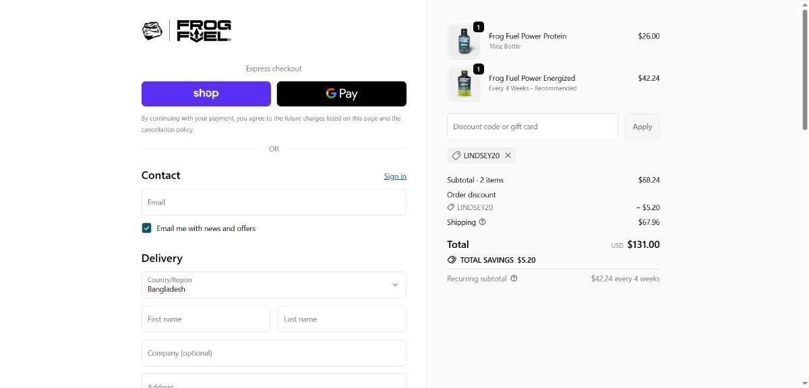809x388 pixels.
Task: Remove the LINDSEY20 discount code tag
Action: (x=508, y=156)
